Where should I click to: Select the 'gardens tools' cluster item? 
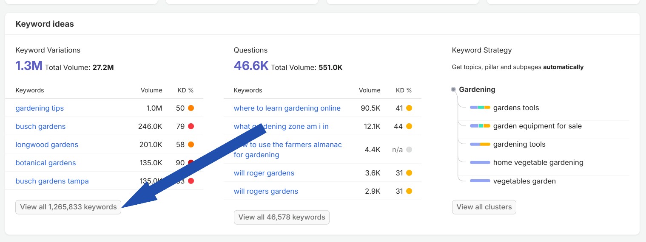pyautogui.click(x=516, y=108)
